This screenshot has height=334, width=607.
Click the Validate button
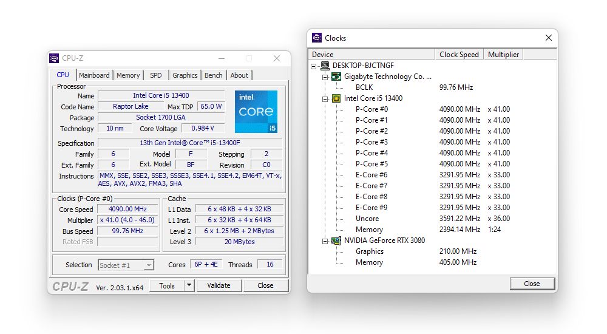pyautogui.click(x=219, y=285)
